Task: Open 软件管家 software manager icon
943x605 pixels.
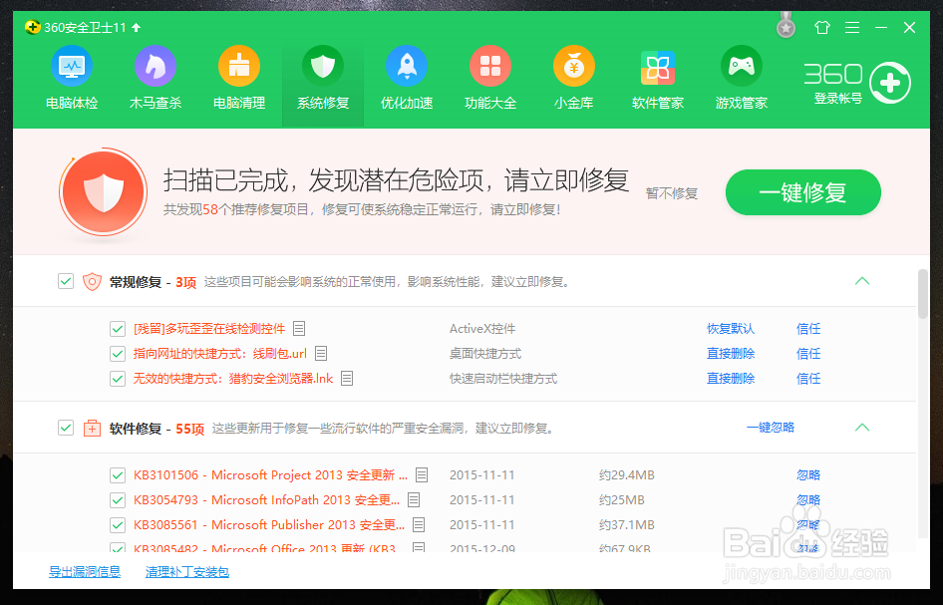Action: click(x=657, y=67)
